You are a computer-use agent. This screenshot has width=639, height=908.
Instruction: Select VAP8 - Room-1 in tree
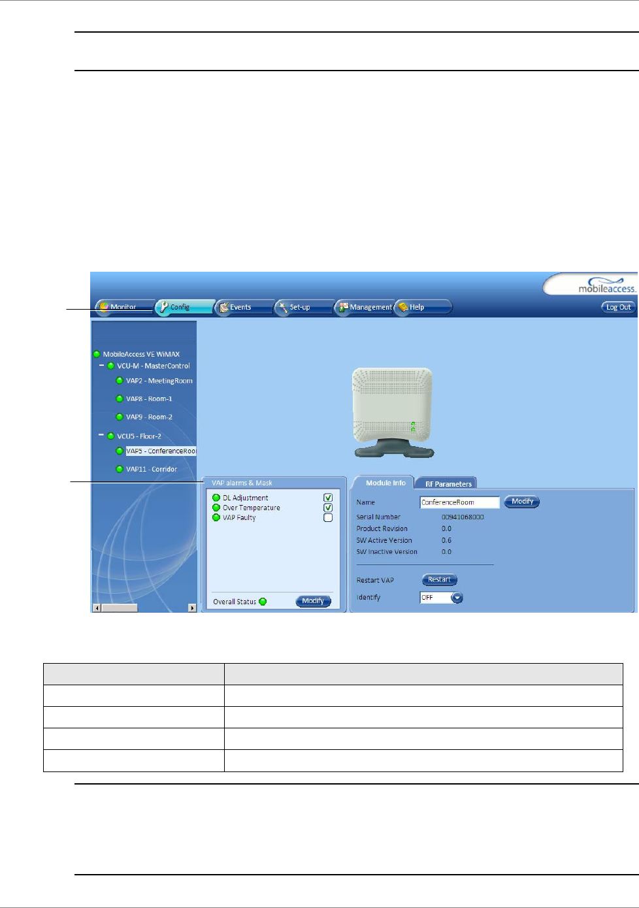(149, 398)
